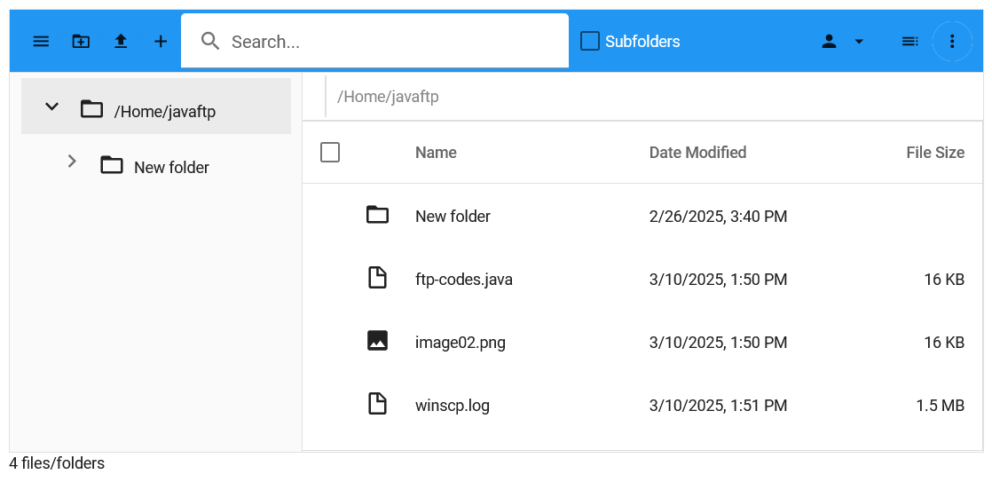Sort by Date Modified column header
Viewport: 992px width, 482px height.
tap(697, 153)
